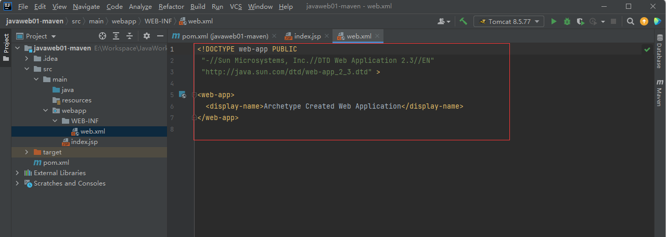Screen dimensions: 666x237
Task: Click webapp breadcrumb in navigation bar
Action: 123,21
